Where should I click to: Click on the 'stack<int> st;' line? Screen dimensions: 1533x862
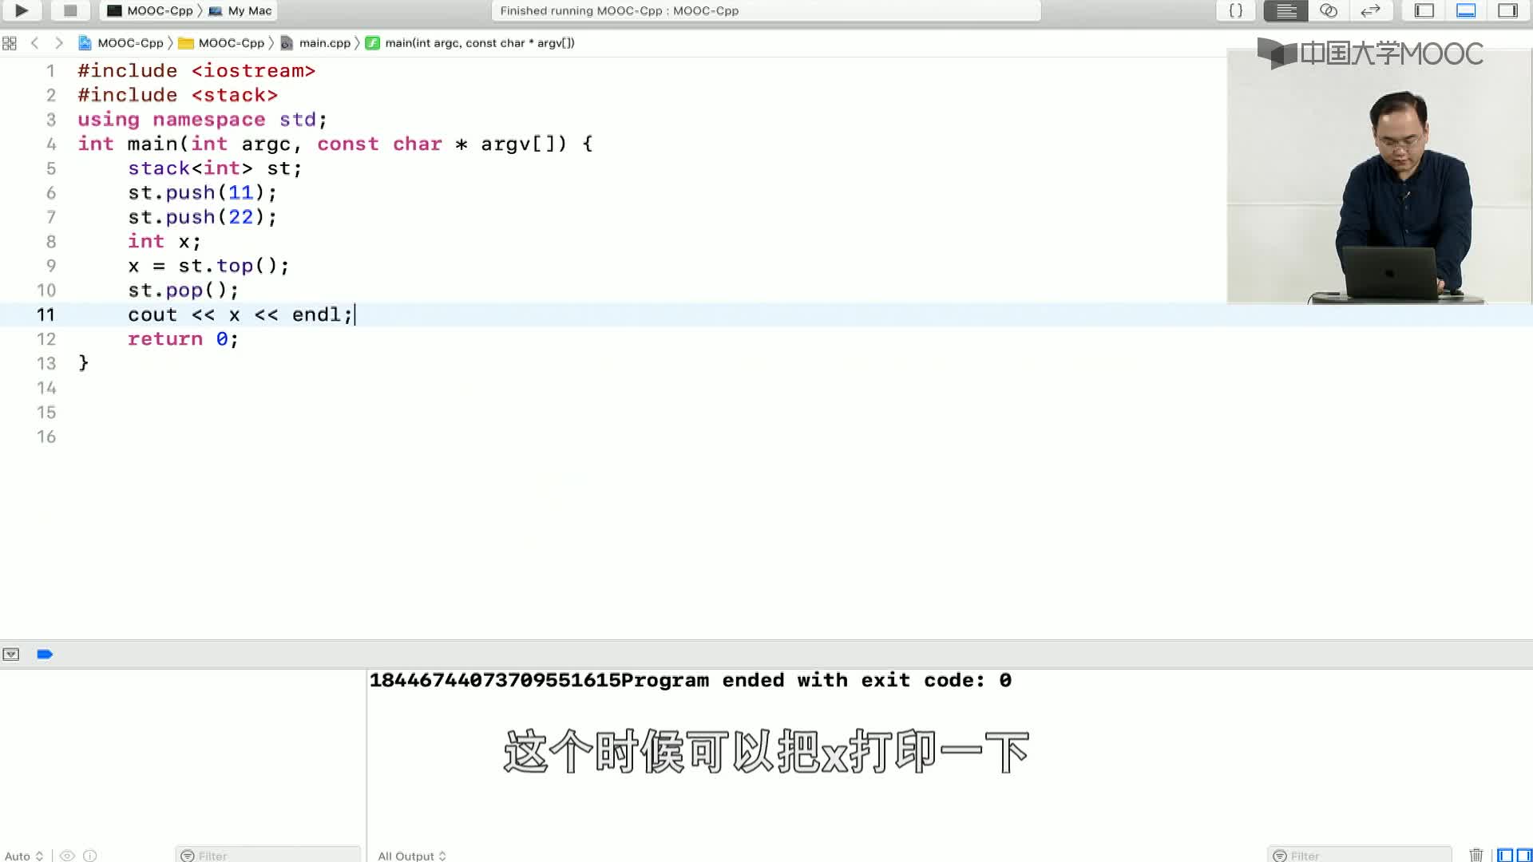coord(215,168)
